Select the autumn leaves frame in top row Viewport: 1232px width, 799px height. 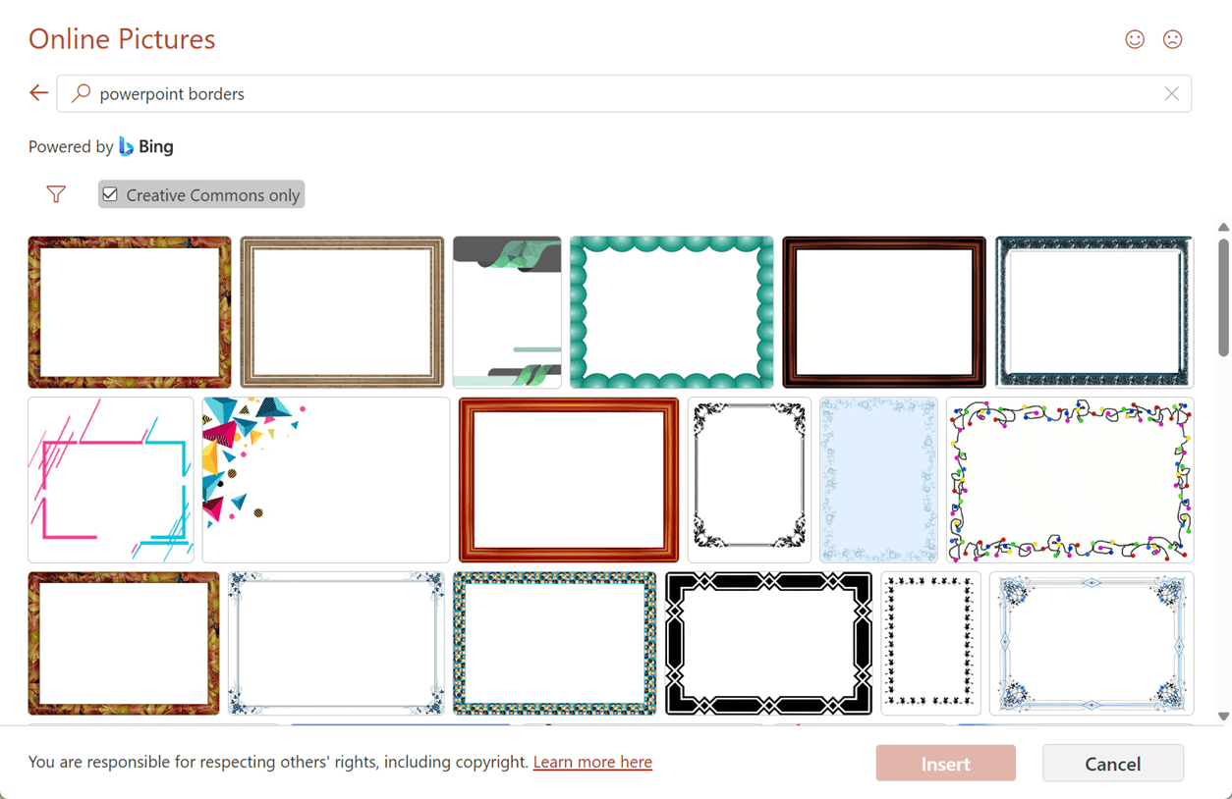tap(130, 312)
